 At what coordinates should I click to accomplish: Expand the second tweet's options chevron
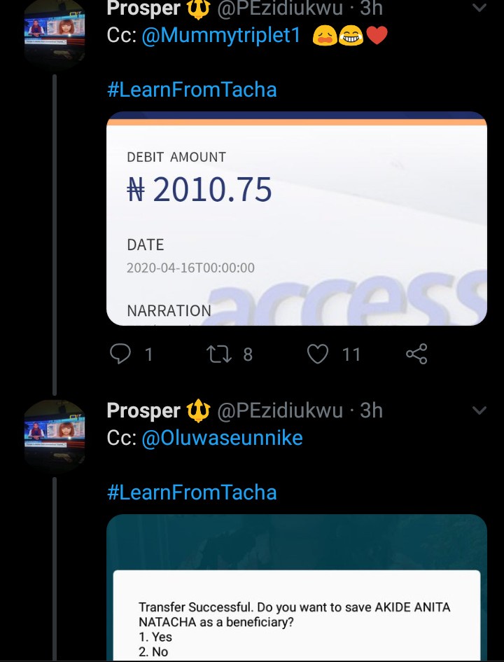point(479,411)
